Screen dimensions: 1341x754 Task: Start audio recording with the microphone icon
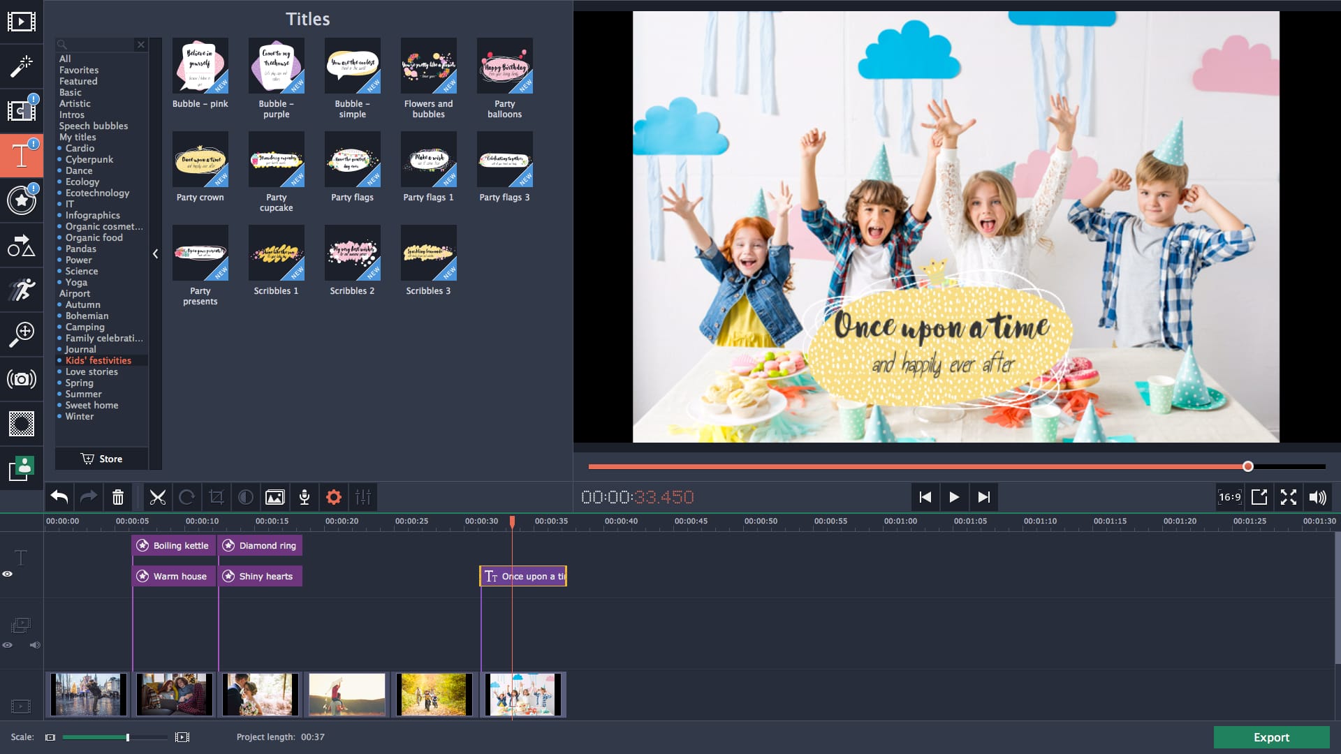305,497
